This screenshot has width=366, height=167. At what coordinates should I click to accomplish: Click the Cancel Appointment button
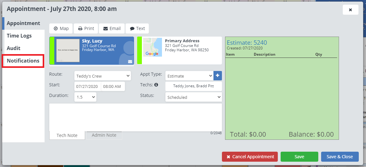(250, 157)
